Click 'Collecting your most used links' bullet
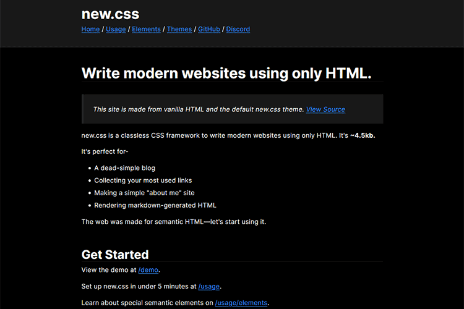The image size is (464, 309). click(143, 180)
